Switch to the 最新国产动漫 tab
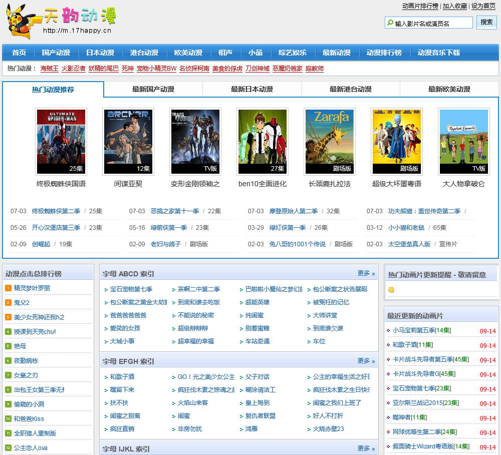This screenshot has height=455, width=501. [x=153, y=89]
